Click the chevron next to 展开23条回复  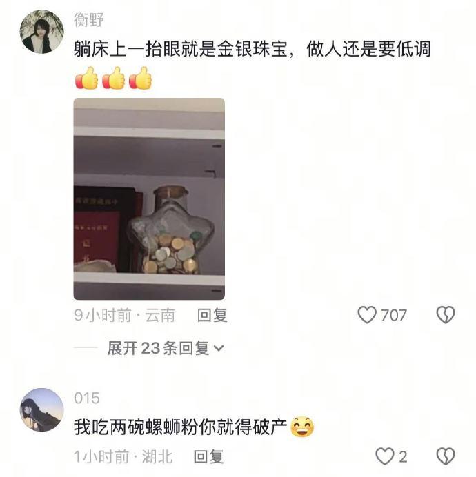coord(219,348)
